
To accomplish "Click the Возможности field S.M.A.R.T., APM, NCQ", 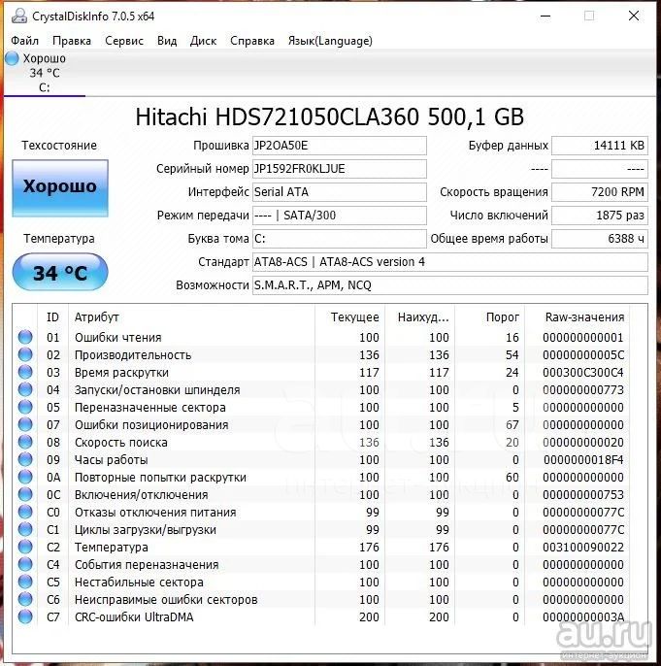I will [x=450, y=285].
